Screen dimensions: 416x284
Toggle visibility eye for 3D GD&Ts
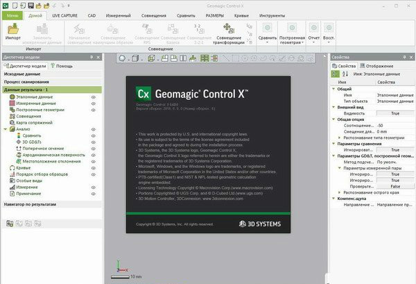94,142
